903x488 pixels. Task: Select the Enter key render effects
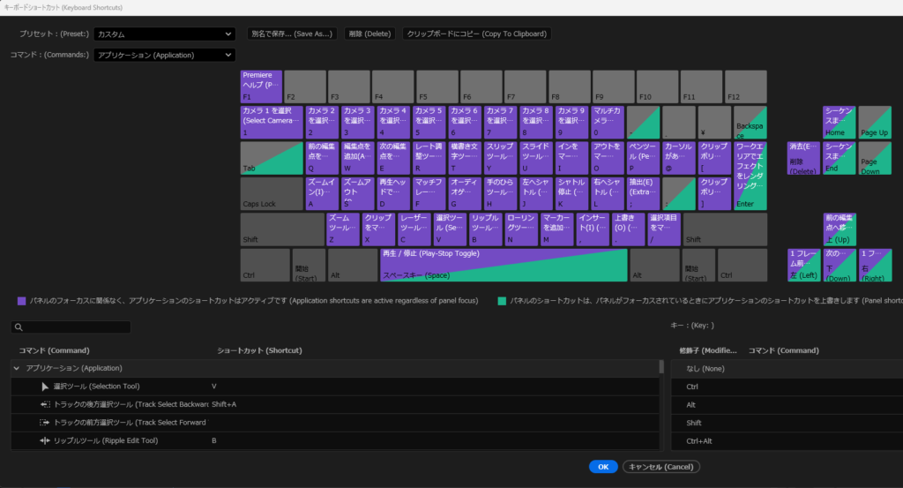(750, 176)
